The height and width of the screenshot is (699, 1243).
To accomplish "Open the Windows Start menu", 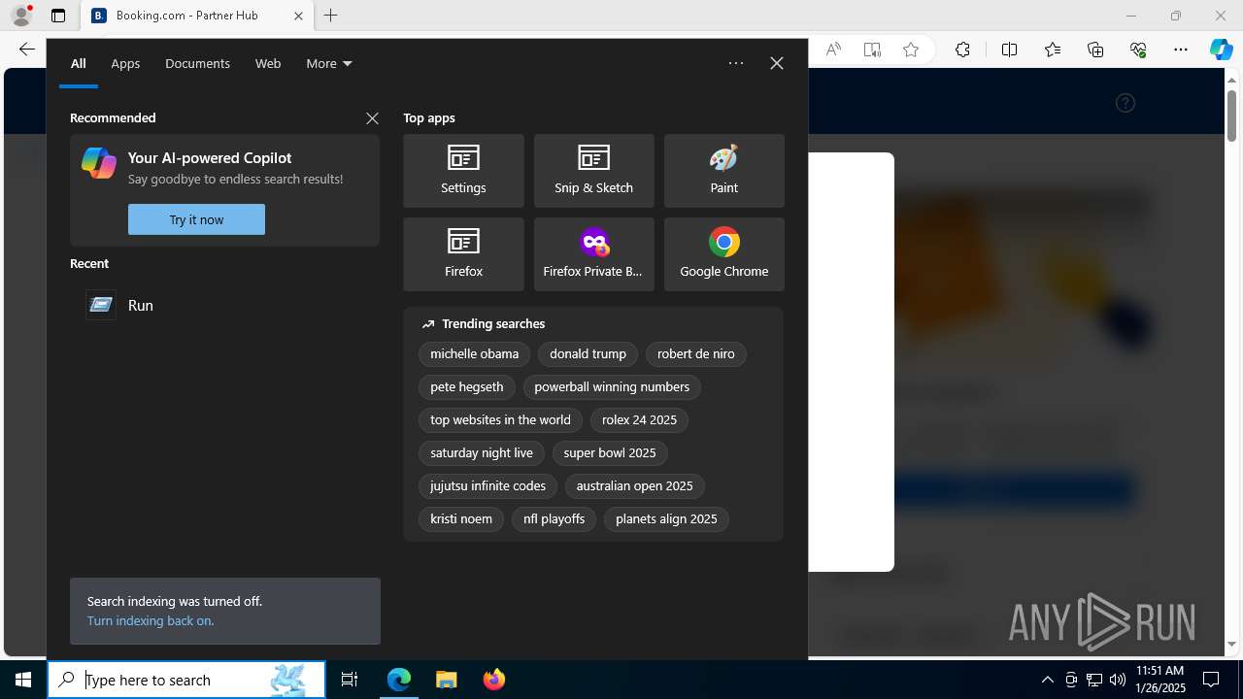I will [x=23, y=680].
